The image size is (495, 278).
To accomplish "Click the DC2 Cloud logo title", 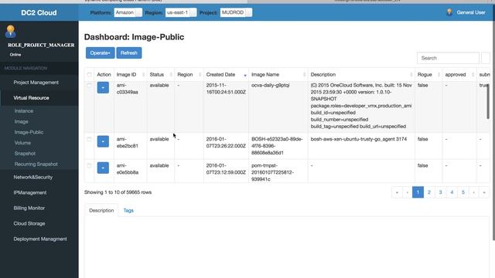I will pyautogui.click(x=39, y=12).
